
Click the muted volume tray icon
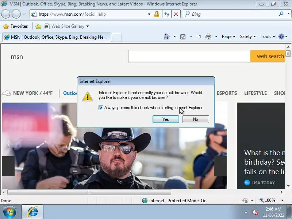(255, 212)
